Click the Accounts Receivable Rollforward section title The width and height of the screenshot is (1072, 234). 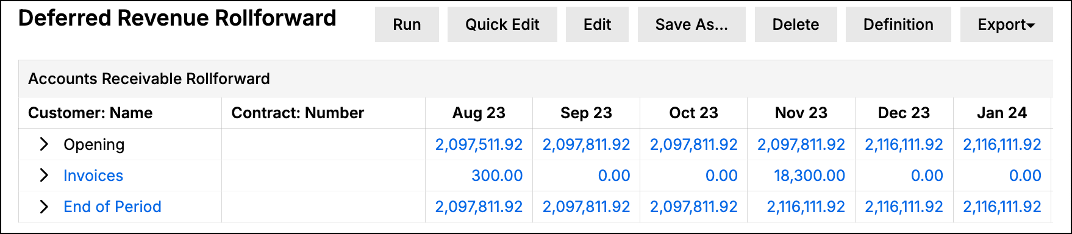pos(149,79)
